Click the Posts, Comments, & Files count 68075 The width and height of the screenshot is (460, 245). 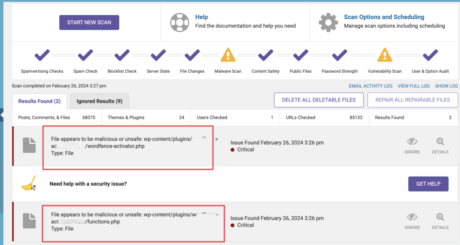(88, 118)
